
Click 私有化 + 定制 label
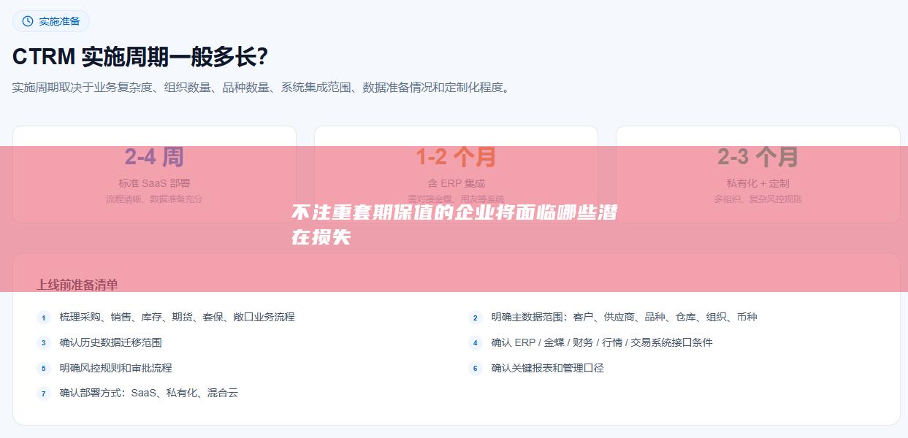click(x=758, y=183)
